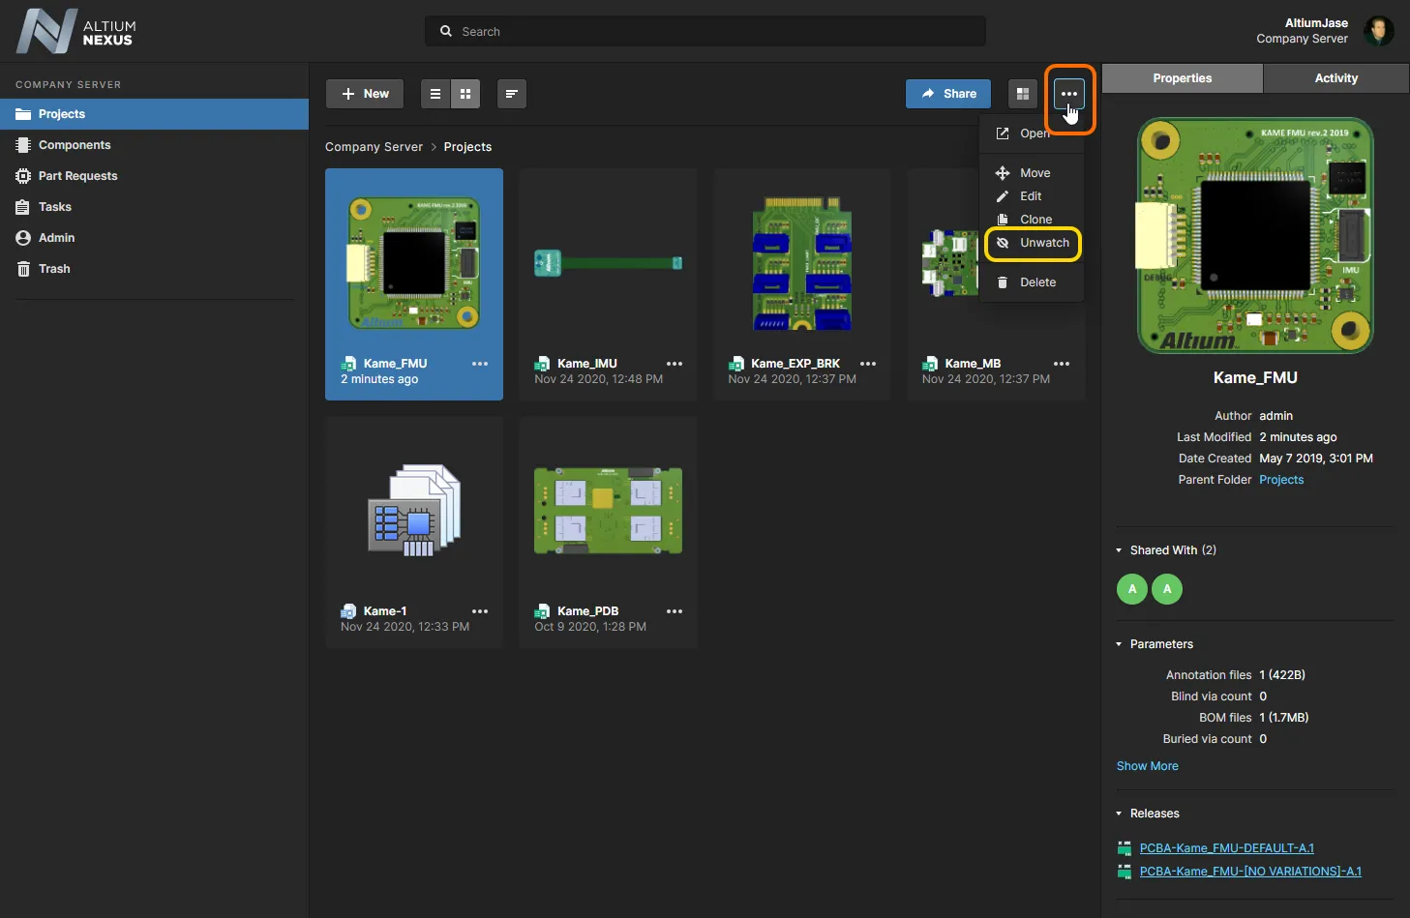Open the Kame_IMU card ellipsis menu

point(675,364)
